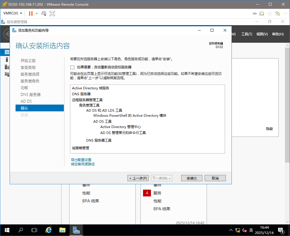Image resolution: width=290 pixels, height=236 pixels.
Task: Click 指定备用源路径 link
Action: point(83,164)
